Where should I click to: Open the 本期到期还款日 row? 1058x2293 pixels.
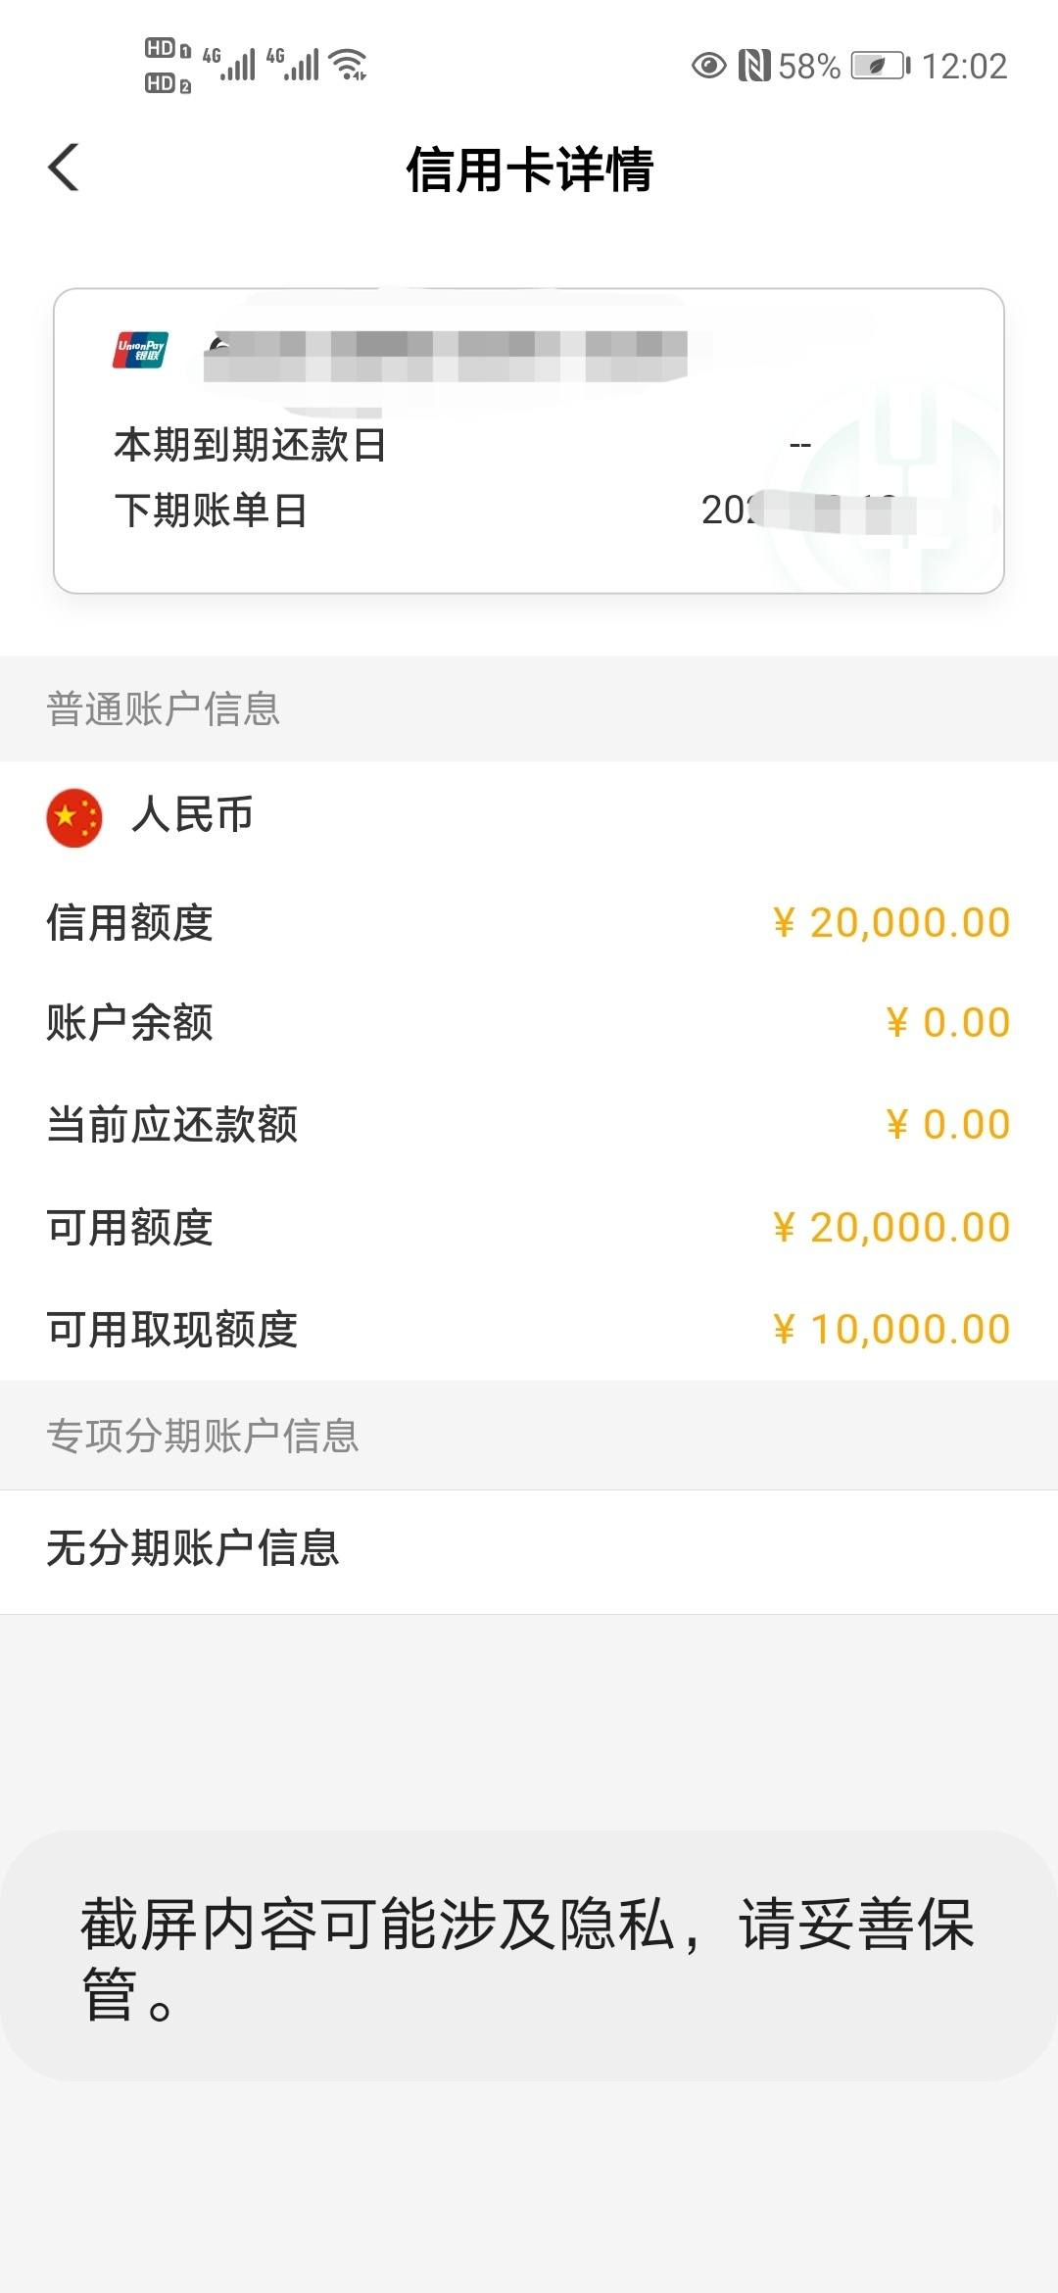529,445
